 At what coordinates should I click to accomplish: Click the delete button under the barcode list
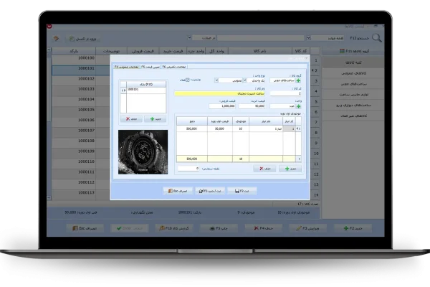pos(131,119)
